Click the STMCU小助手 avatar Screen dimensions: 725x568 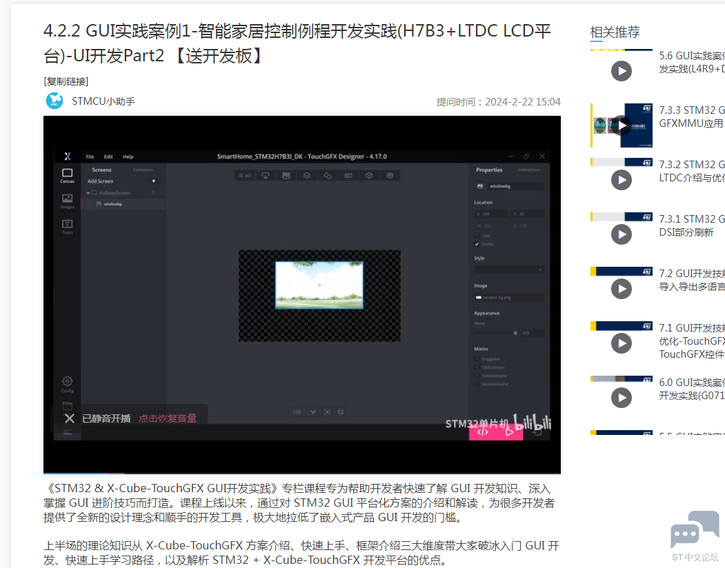click(x=54, y=101)
